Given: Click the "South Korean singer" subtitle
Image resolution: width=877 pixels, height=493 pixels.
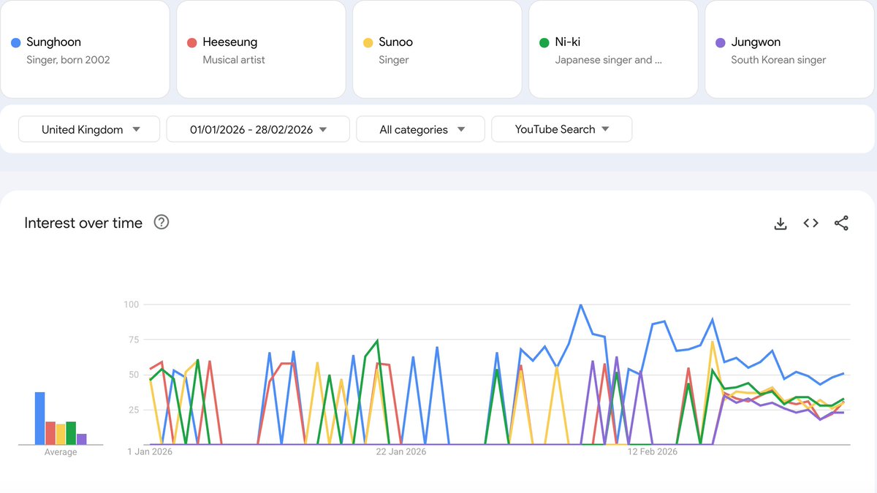Looking at the screenshot, I should tap(778, 60).
